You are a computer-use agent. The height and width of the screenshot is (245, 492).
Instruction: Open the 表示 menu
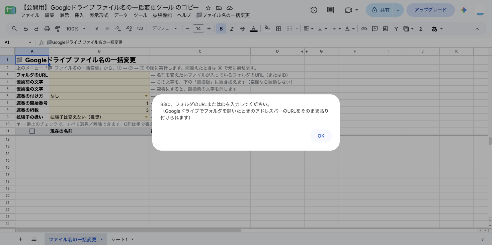(x=64, y=15)
